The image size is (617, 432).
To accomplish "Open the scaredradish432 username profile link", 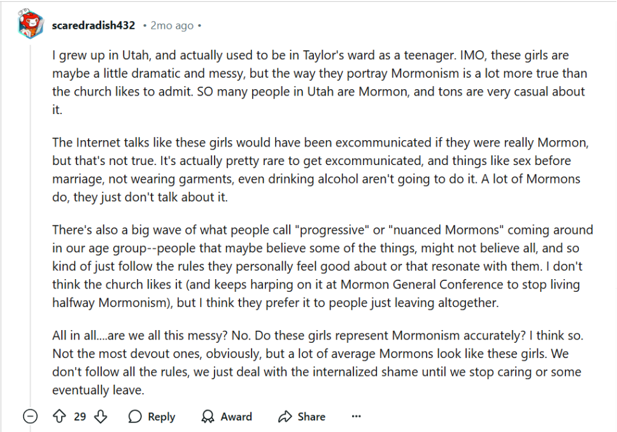I will pos(93,25).
